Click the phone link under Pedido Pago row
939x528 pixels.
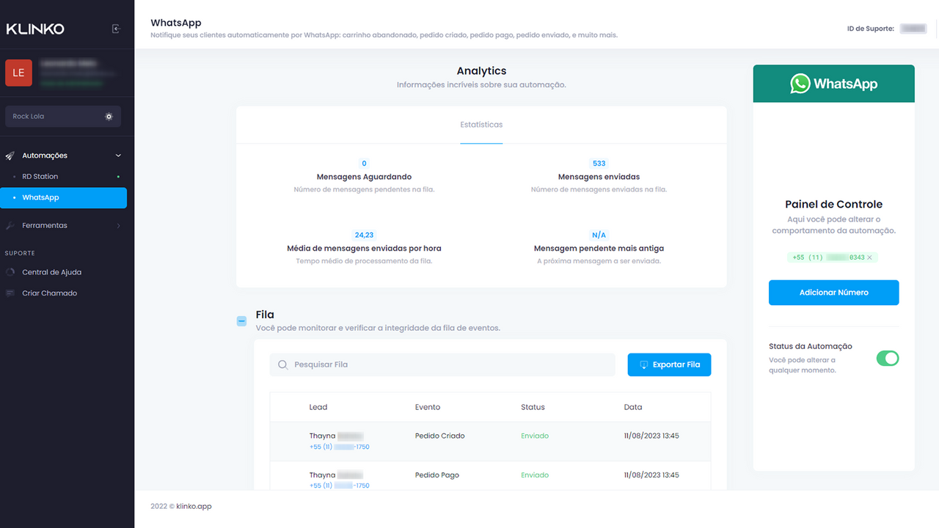tap(339, 485)
